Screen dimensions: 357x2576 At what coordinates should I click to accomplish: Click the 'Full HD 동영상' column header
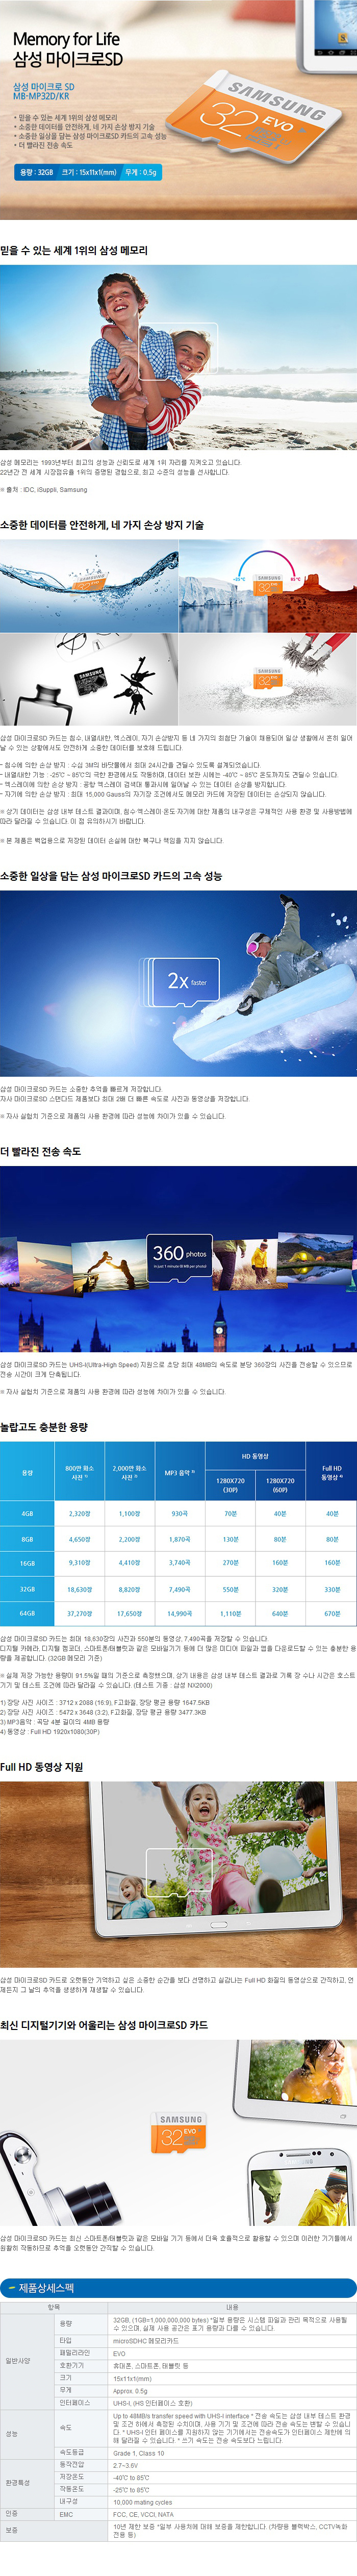coord(331,1473)
